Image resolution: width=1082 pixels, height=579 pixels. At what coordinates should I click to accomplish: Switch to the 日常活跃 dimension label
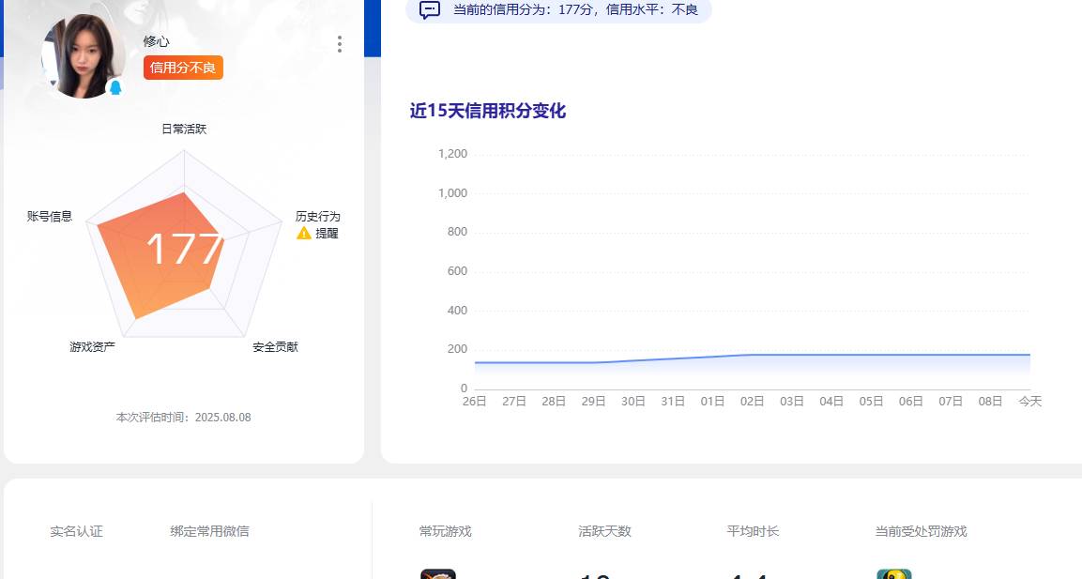pyautogui.click(x=185, y=129)
